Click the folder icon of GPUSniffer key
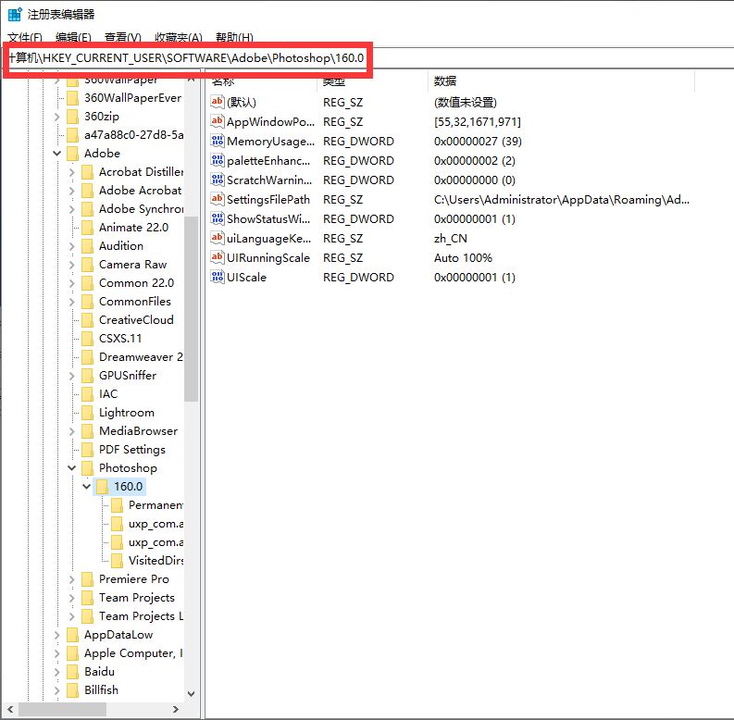 click(87, 376)
